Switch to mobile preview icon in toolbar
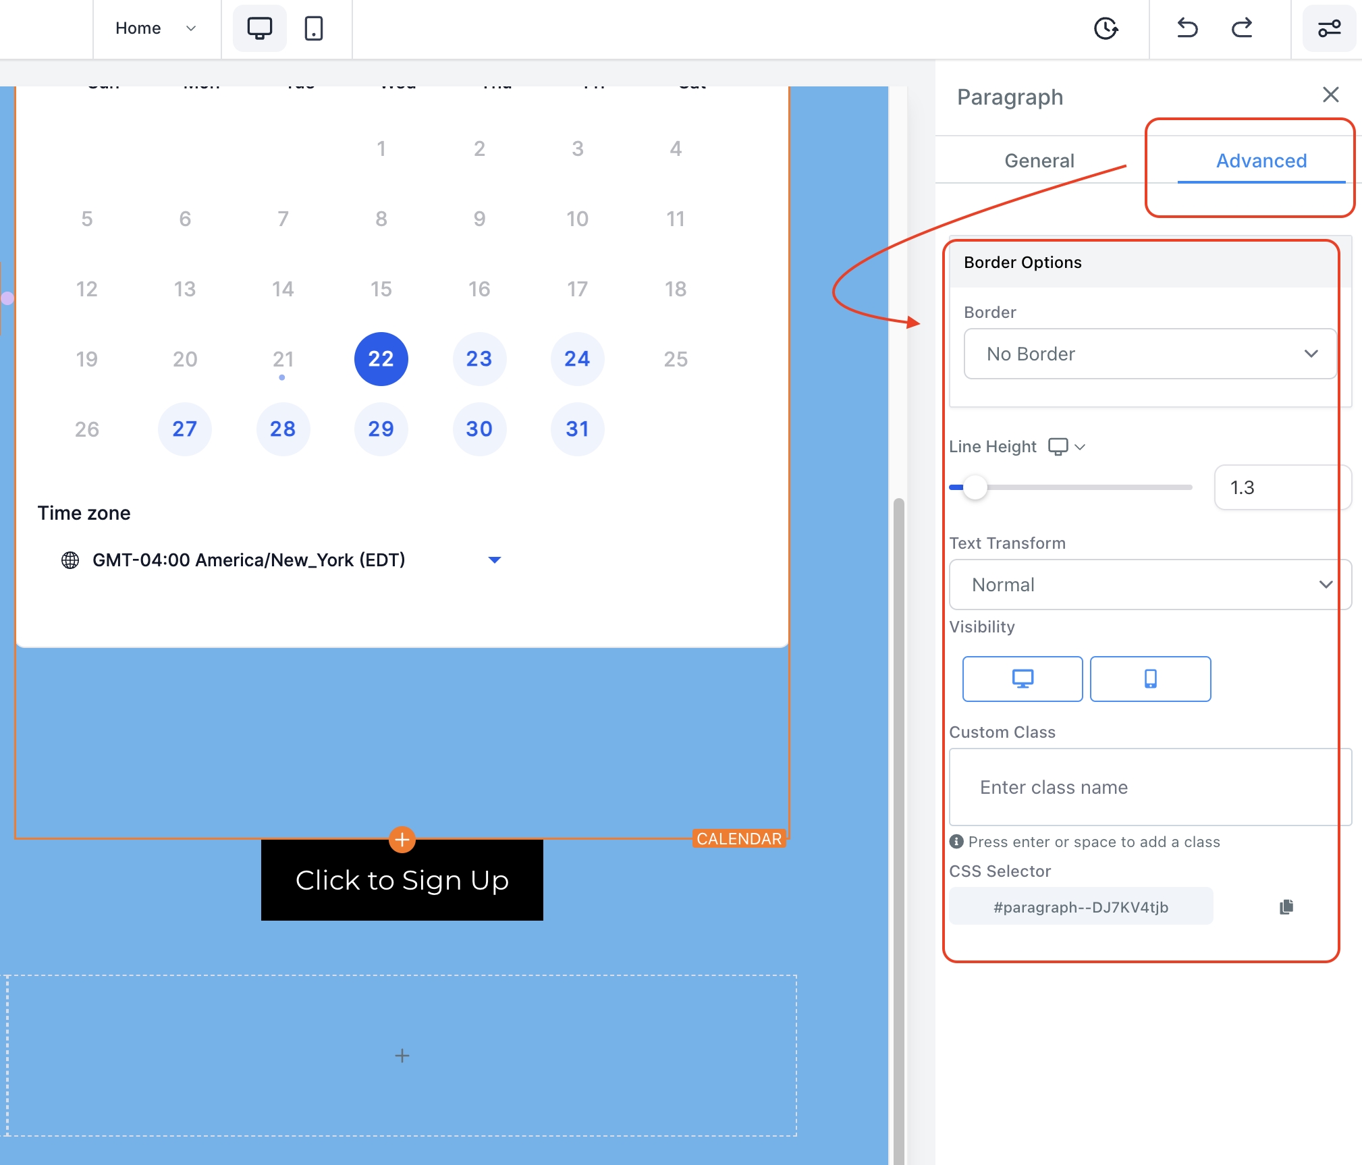The image size is (1362, 1165). click(x=314, y=28)
